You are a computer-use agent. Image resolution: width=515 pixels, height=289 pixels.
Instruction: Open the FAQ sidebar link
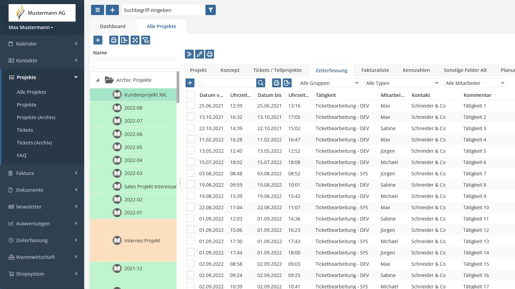tap(22, 155)
